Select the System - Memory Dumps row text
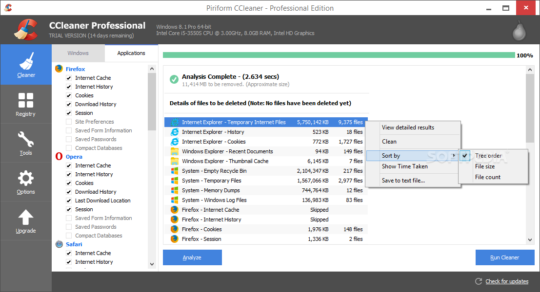Viewport: 540px width, 292px height. pos(211,190)
